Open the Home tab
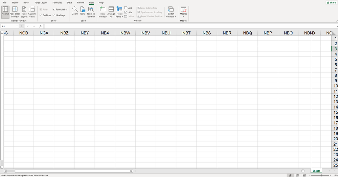The height and width of the screenshot is (177, 338). coord(15,3)
